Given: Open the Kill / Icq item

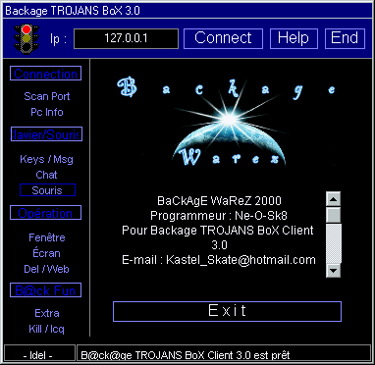Looking at the screenshot, I should pos(46,329).
